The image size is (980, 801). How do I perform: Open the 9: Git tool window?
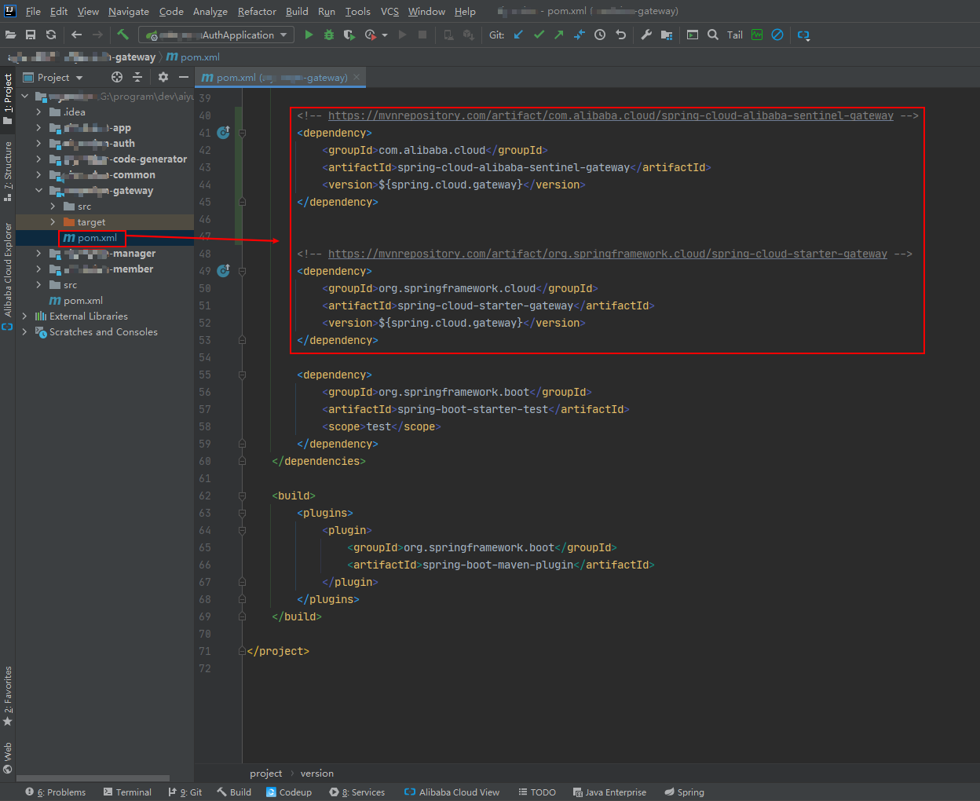185,792
